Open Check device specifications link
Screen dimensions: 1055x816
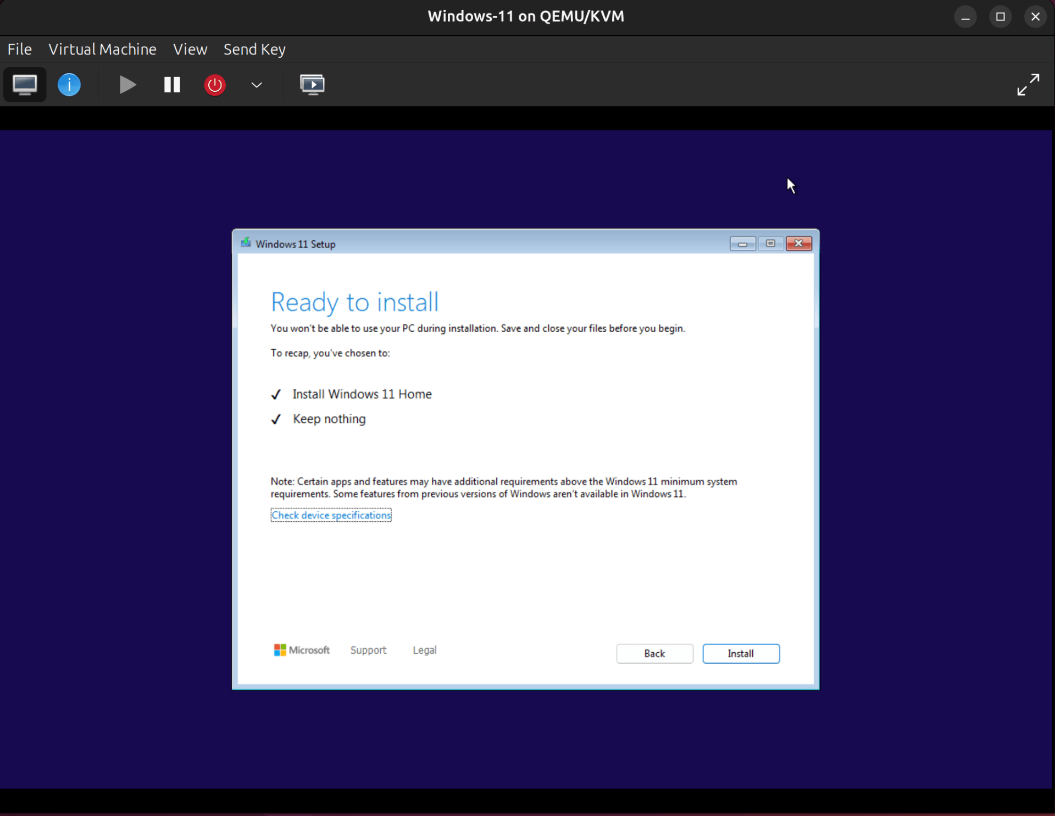(331, 515)
